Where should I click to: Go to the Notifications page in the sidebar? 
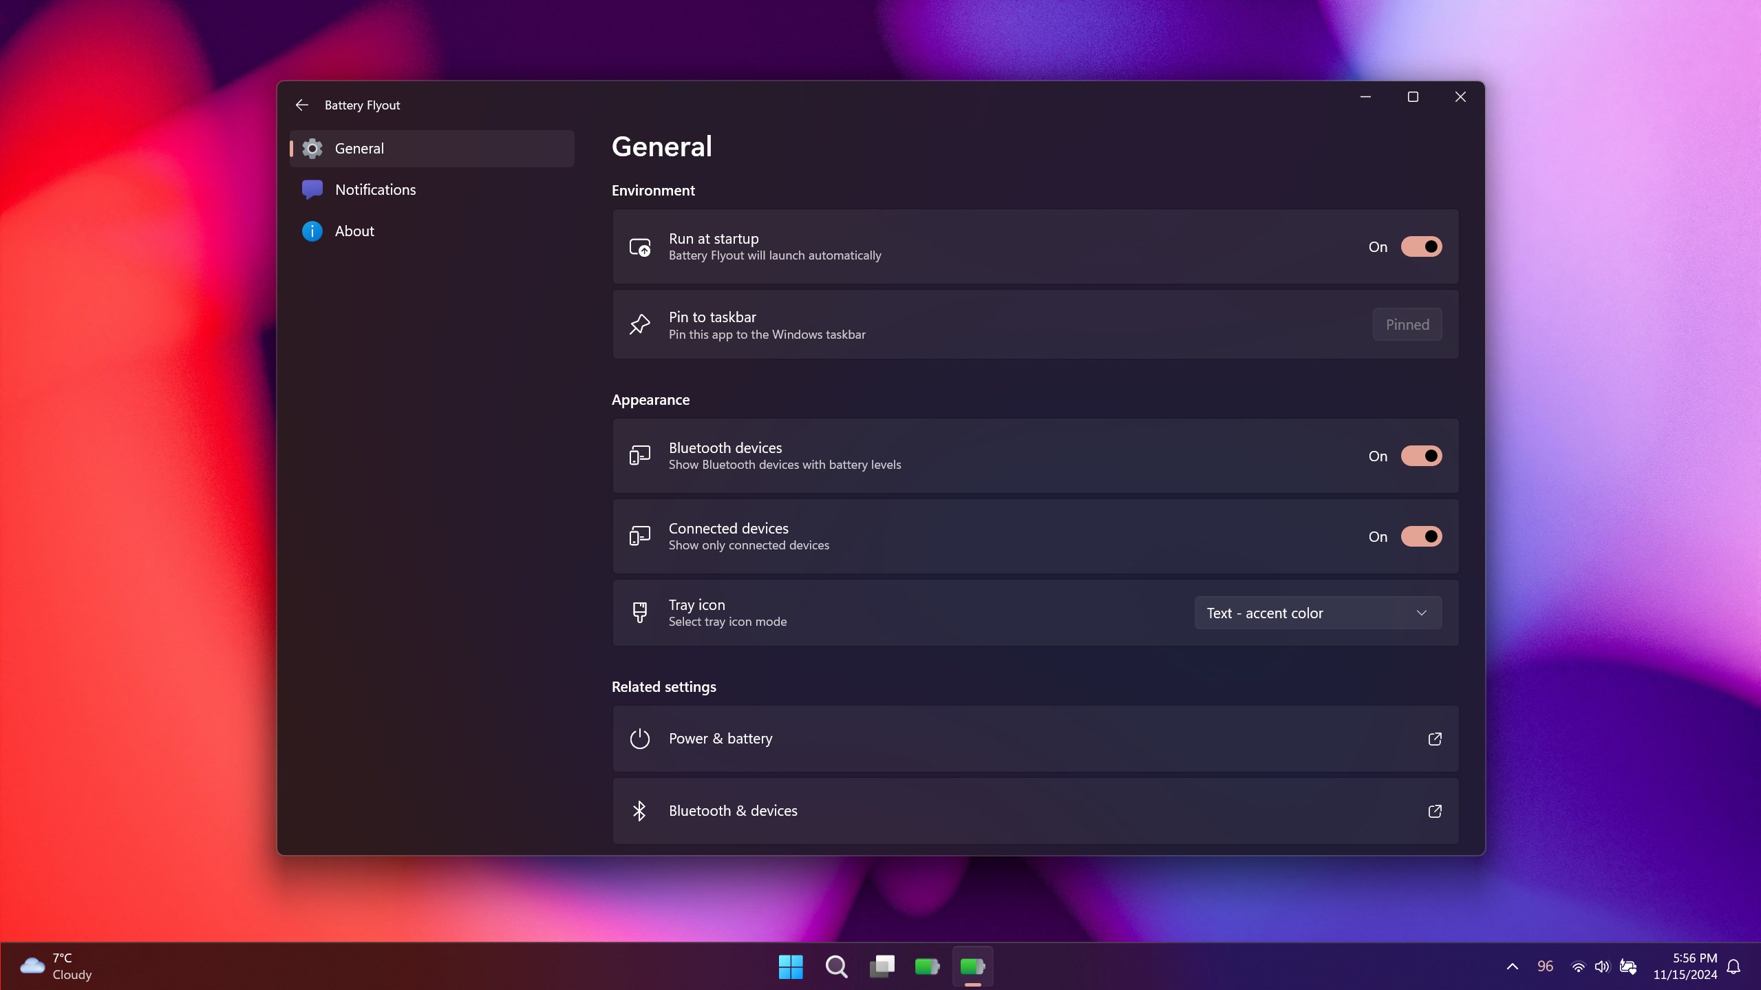coord(375,189)
